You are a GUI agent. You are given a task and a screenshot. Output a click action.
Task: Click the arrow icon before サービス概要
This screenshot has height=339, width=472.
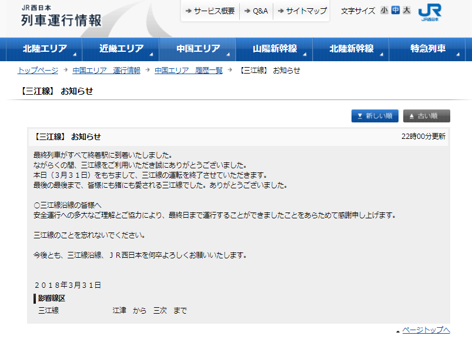(188, 10)
